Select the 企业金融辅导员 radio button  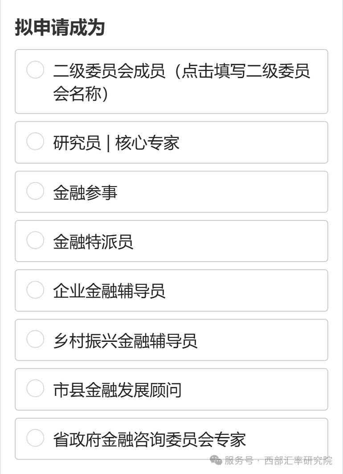tap(35, 290)
